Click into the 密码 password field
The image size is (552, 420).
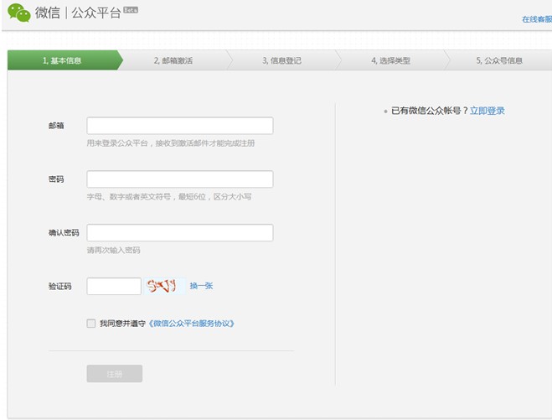coord(180,179)
